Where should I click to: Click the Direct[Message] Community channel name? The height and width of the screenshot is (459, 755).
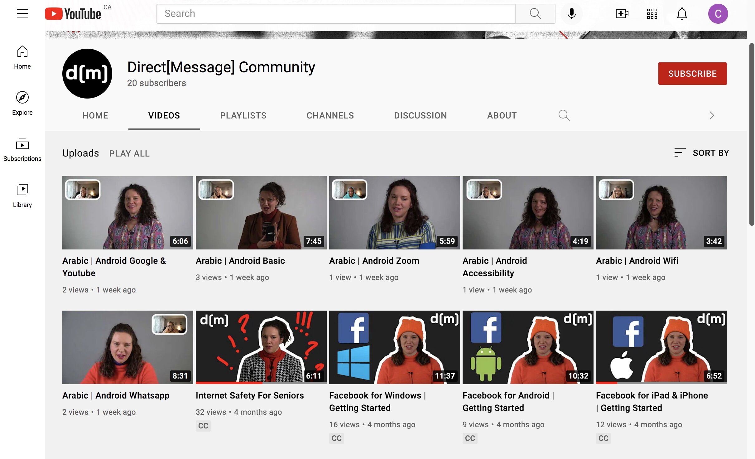221,67
